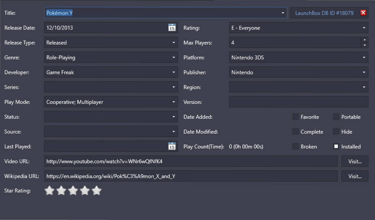The width and height of the screenshot is (375, 220).
Task: Set rating to the first star
Action: coord(49,191)
